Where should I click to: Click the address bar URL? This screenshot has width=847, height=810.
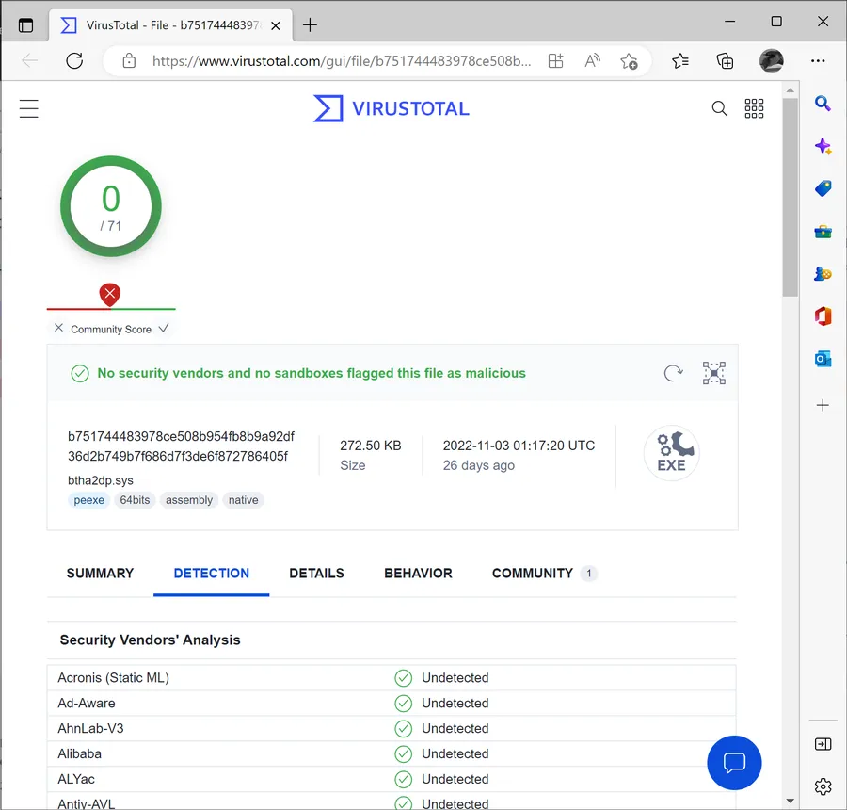click(342, 60)
